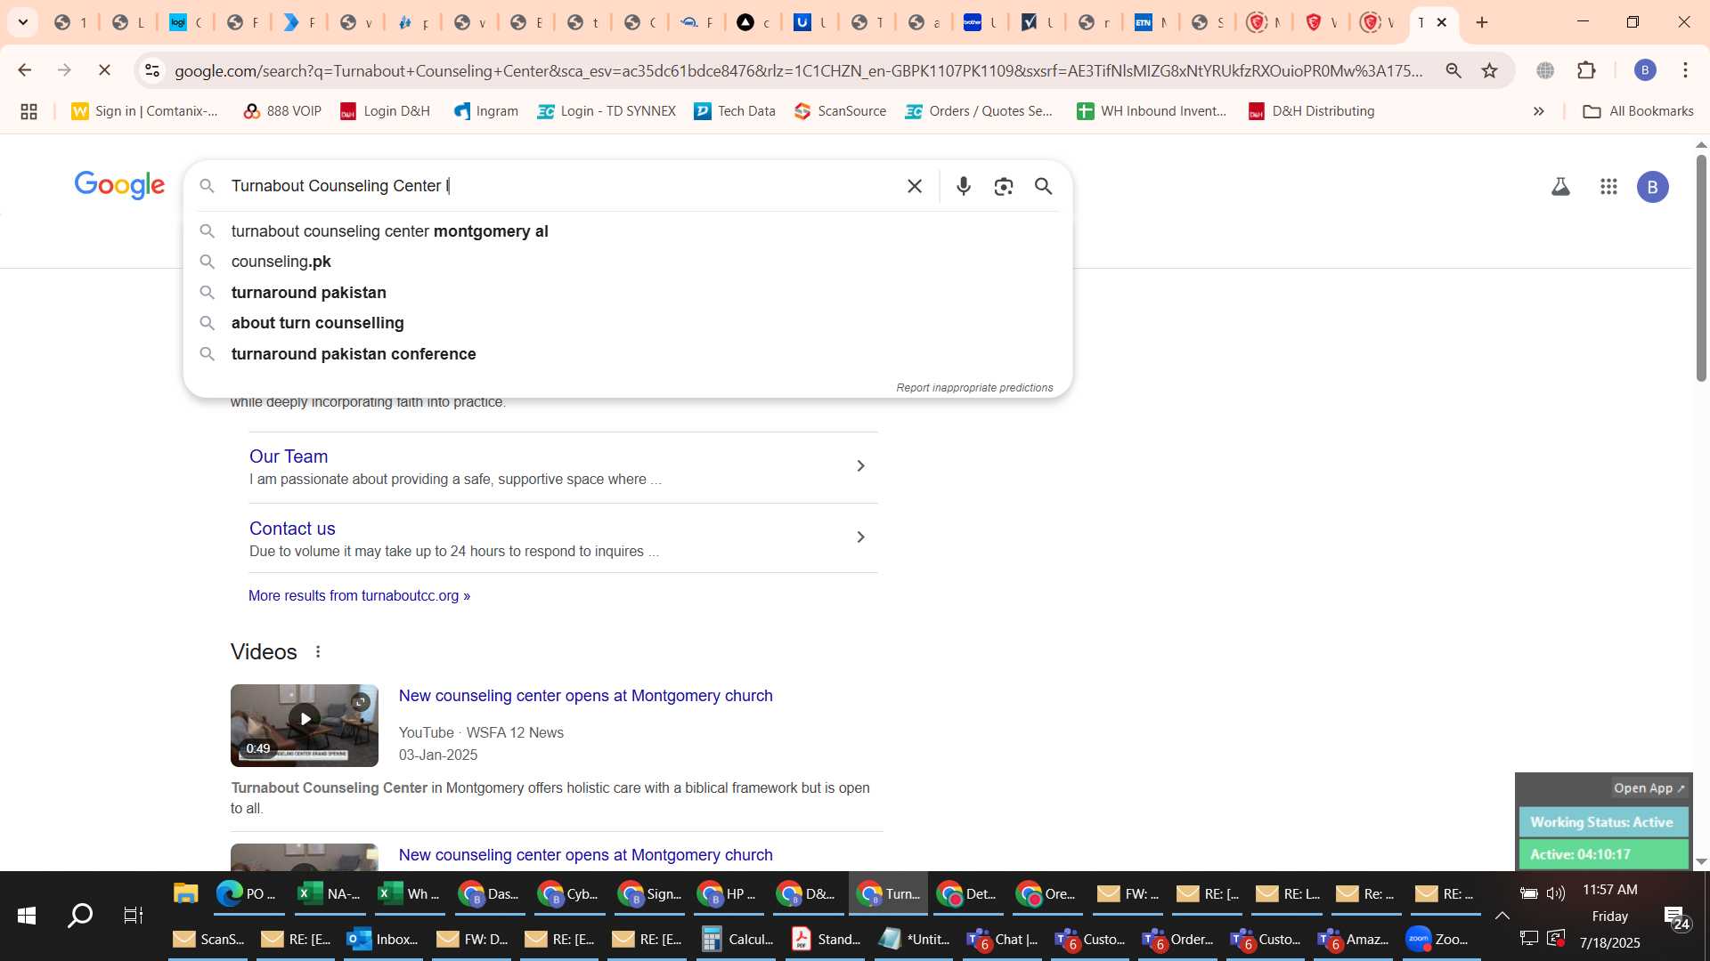
Task: Play the 0:49 WSFA video thumbnail
Action: pyautogui.click(x=305, y=725)
